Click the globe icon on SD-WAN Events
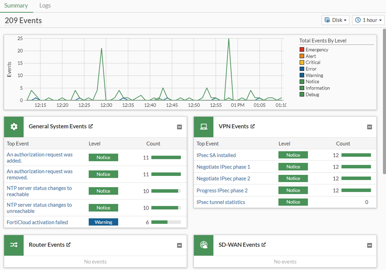This screenshot has width=386, height=270. coord(204,245)
